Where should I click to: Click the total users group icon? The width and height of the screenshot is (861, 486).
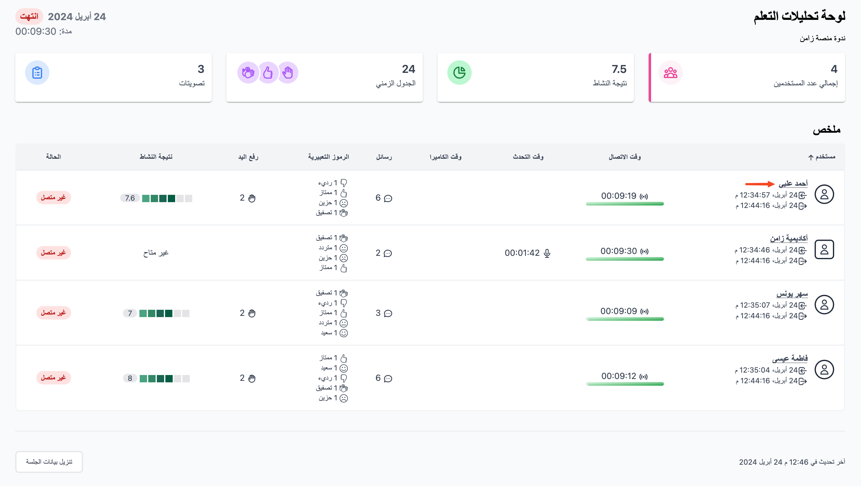tap(670, 73)
